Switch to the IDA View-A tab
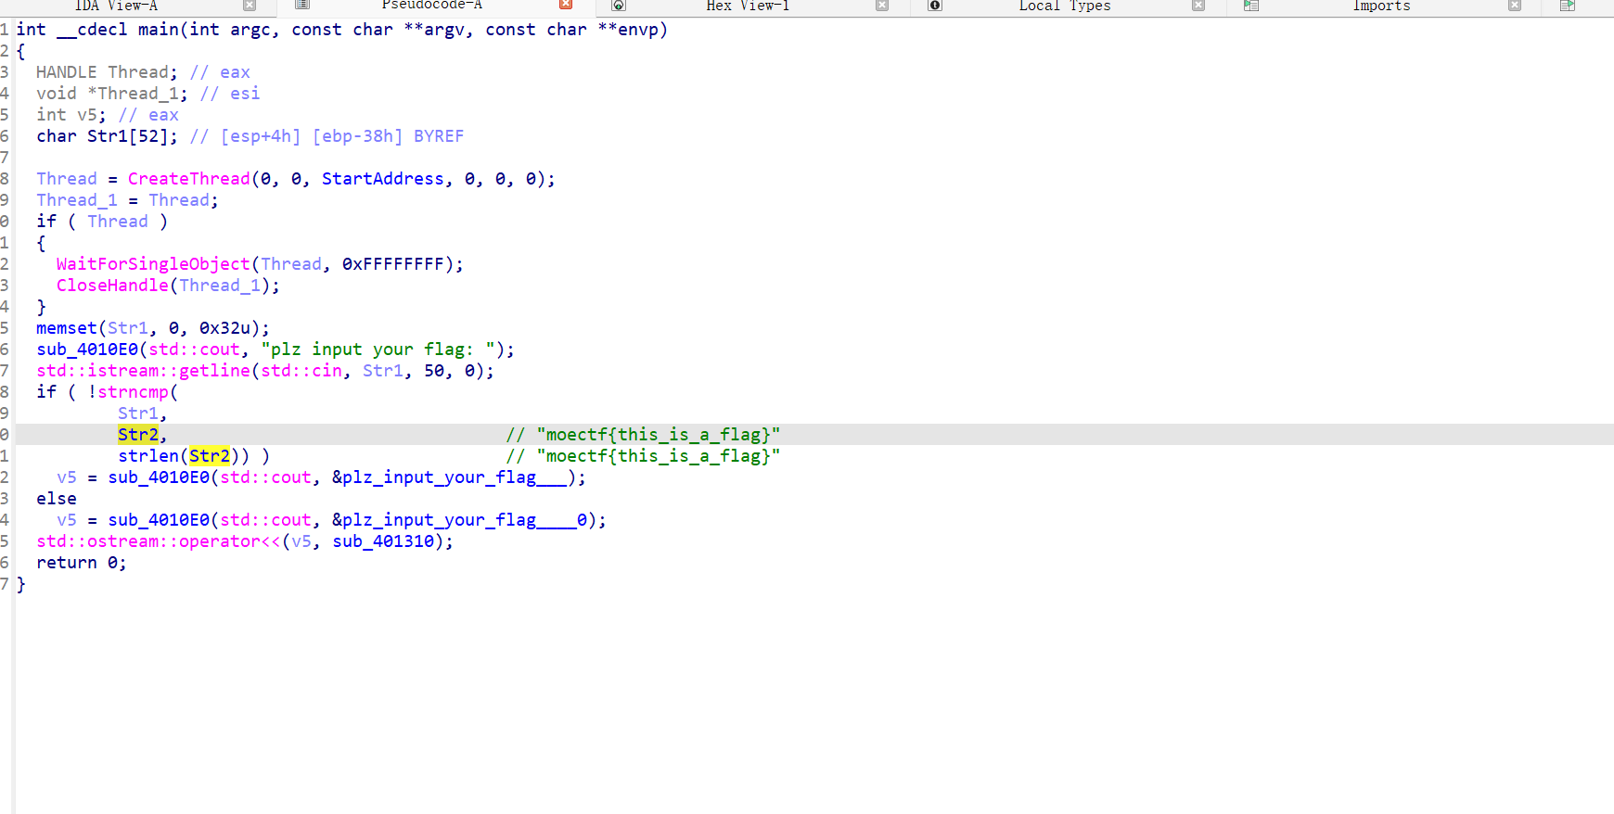The image size is (1614, 814). 116,6
